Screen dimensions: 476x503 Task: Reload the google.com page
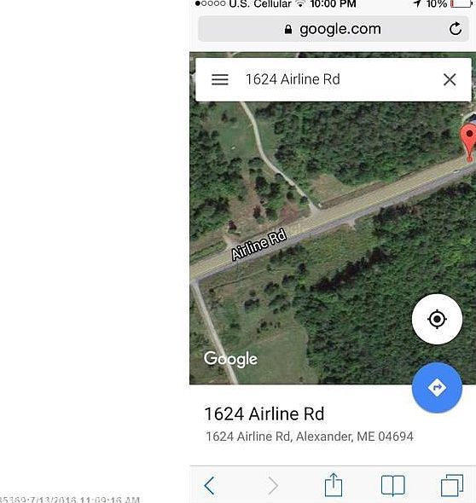pos(456,29)
